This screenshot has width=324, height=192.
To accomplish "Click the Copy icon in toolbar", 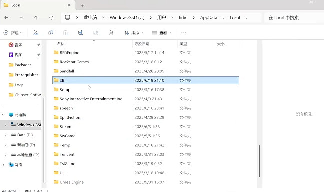I will (x=51, y=33).
